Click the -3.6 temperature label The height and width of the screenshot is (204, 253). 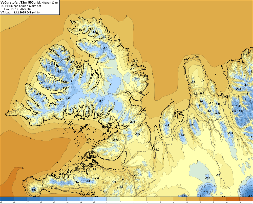tap(88, 181)
